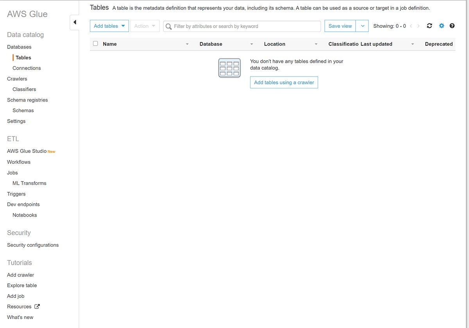
Task: Expand the Save view dropdown arrow
Action: tap(362, 26)
